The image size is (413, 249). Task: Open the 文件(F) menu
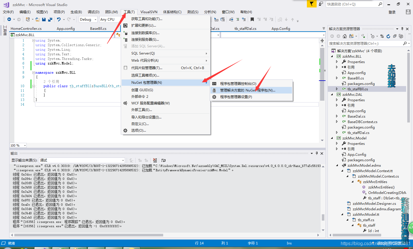tap(8, 12)
